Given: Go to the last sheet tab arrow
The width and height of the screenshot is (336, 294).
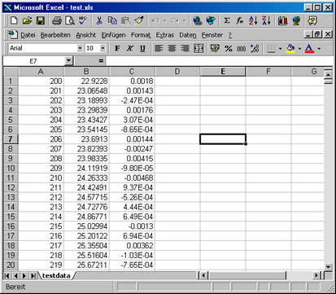Looking at the screenshot, I should click(33, 276).
